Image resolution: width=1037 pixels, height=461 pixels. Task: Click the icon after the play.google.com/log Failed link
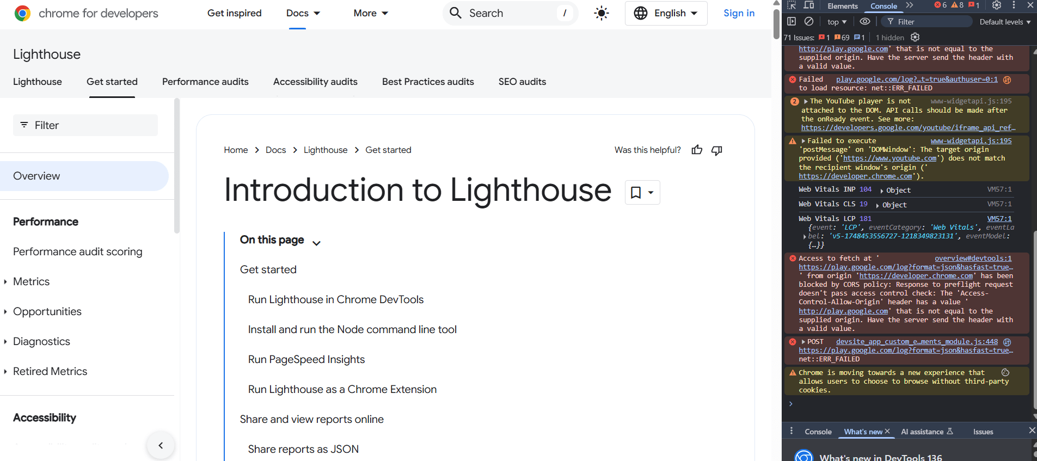coord(1007,79)
